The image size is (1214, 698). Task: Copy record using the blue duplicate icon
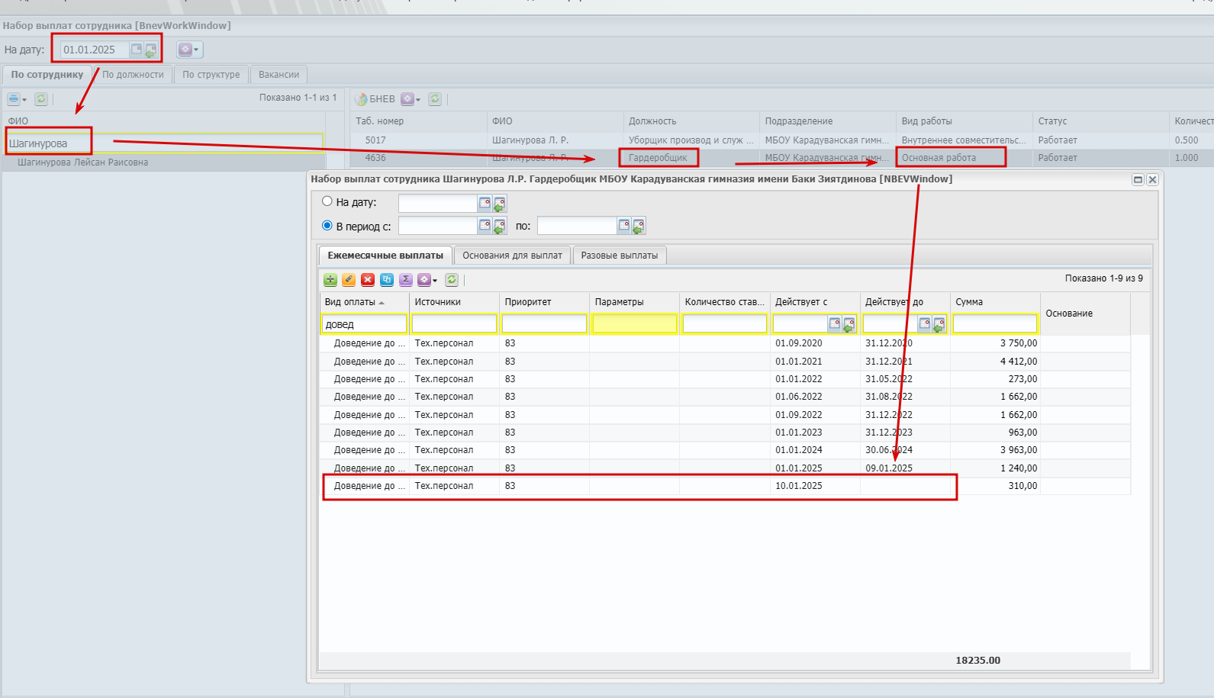coord(387,280)
